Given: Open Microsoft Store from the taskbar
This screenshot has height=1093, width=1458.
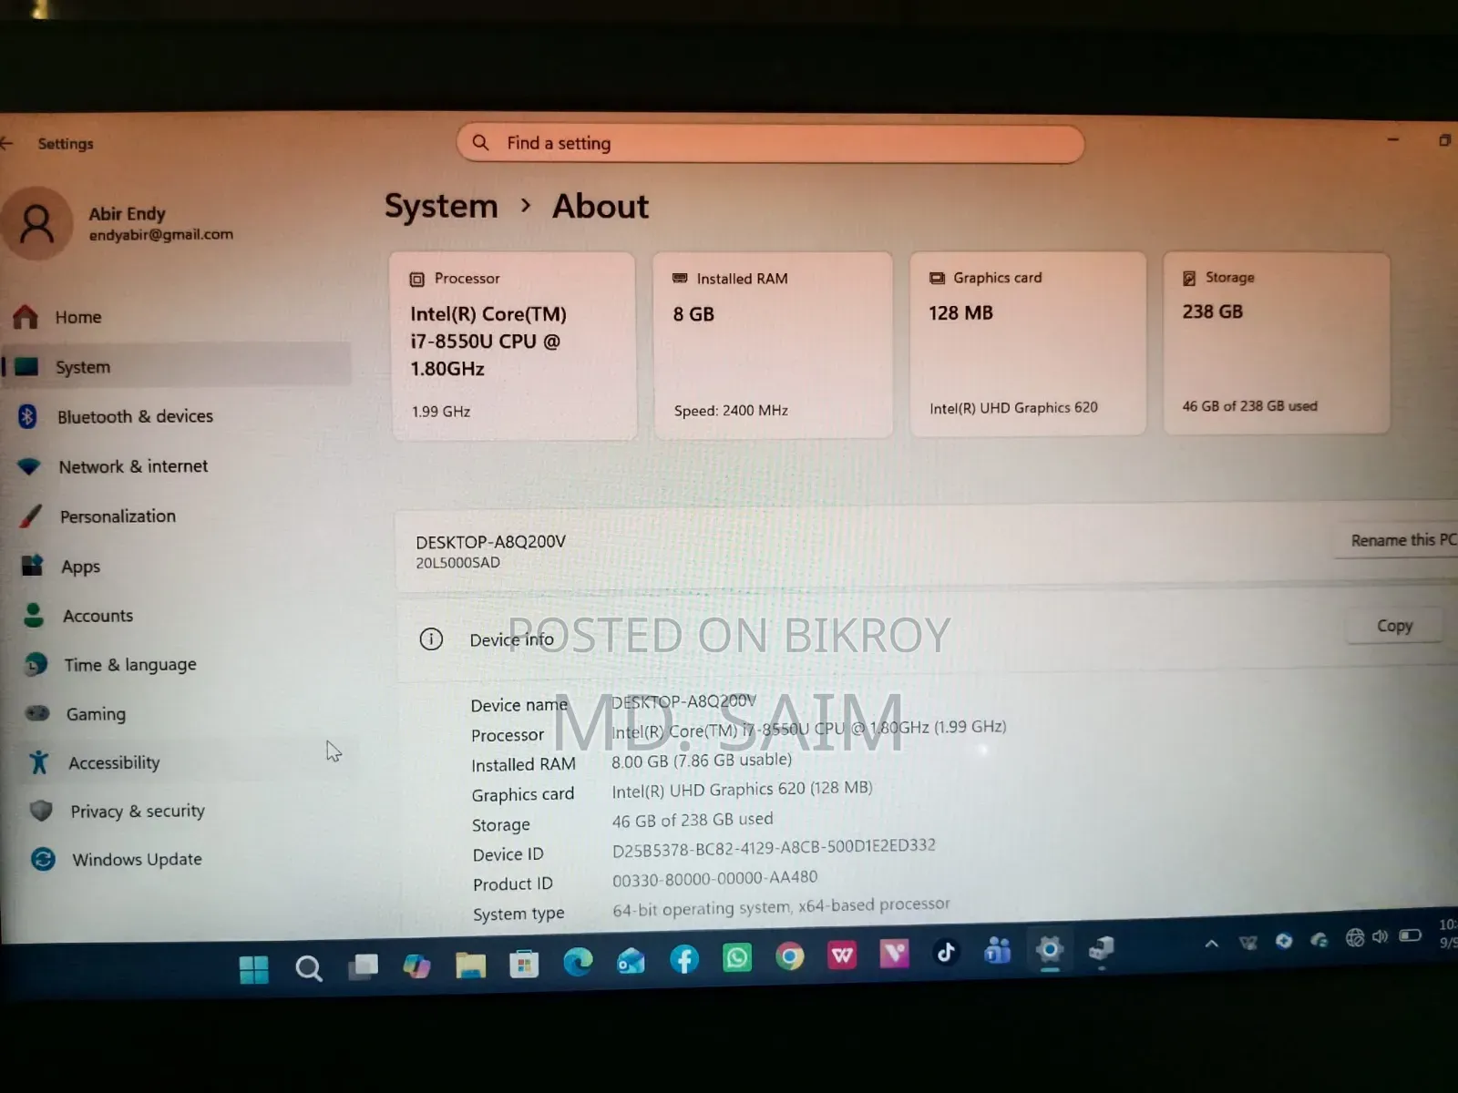Looking at the screenshot, I should pyautogui.click(x=524, y=964).
